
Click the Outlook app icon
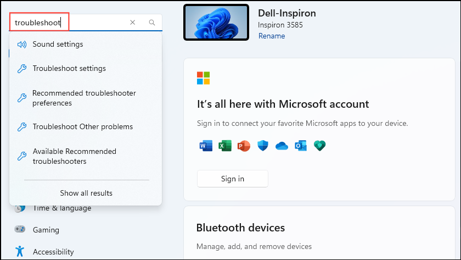[301, 146]
